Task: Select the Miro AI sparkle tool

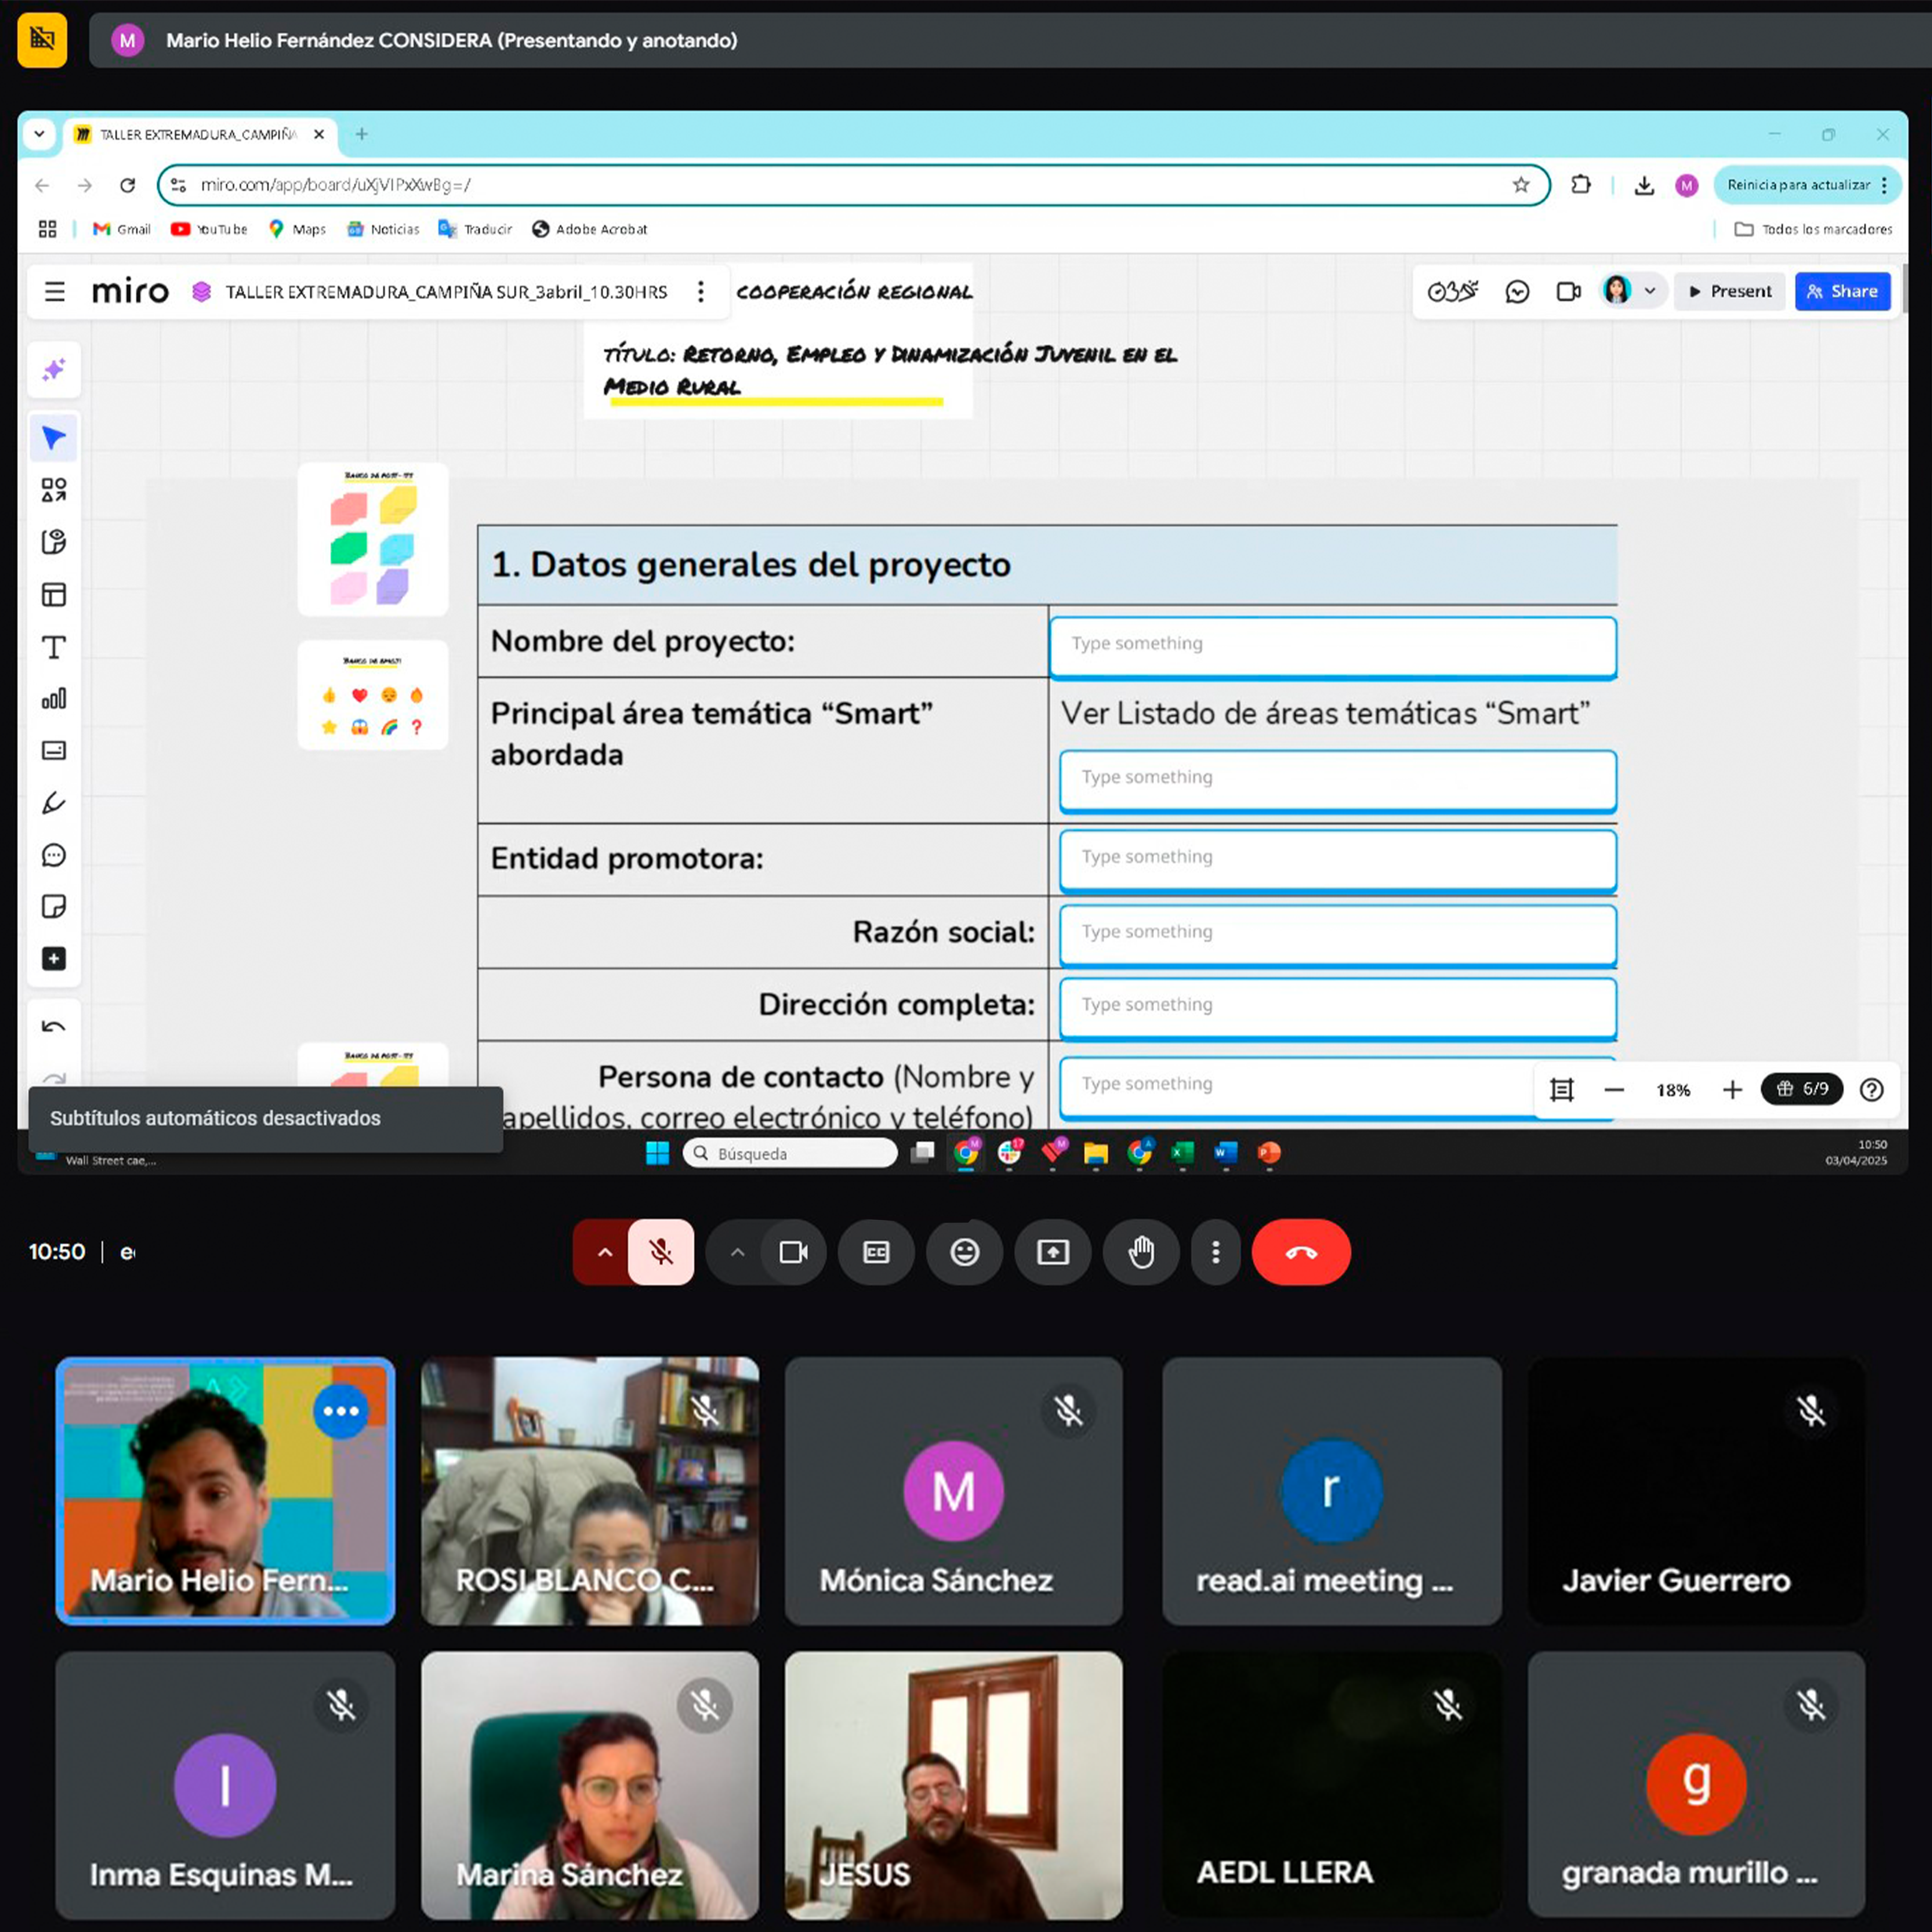Action: coord(54,370)
